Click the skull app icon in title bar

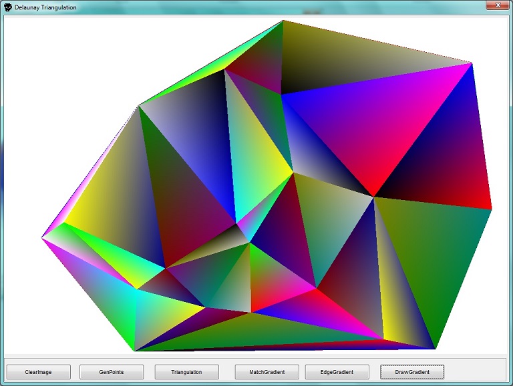pyautogui.click(x=7, y=7)
